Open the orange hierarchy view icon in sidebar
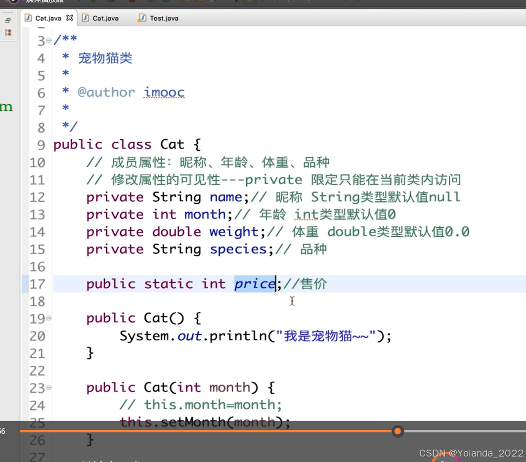Image resolution: width=526 pixels, height=462 pixels. tap(8, 33)
